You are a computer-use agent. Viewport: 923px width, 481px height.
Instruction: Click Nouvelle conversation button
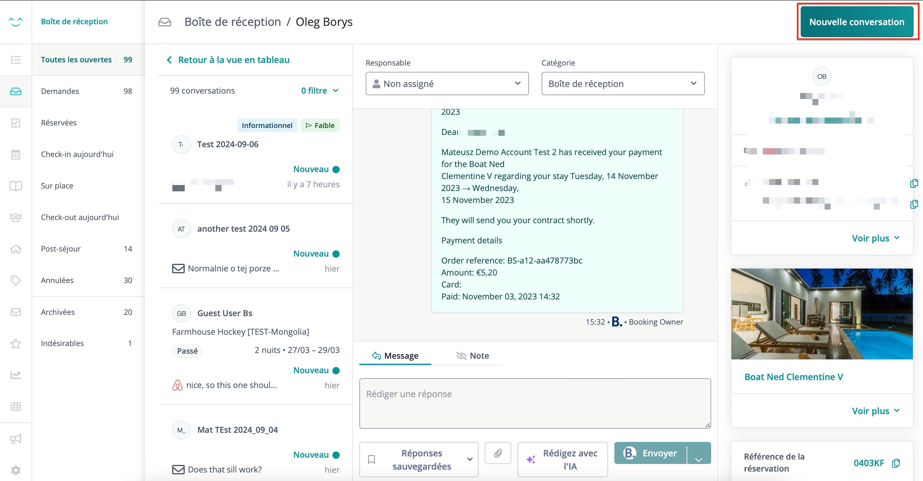pos(856,22)
